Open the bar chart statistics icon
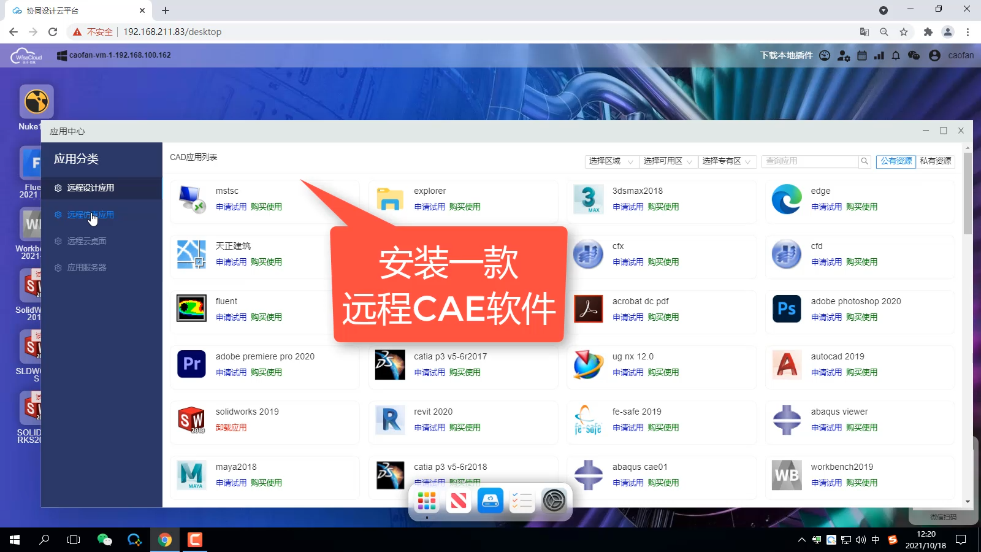This screenshot has width=981, height=552. pyautogui.click(x=879, y=55)
